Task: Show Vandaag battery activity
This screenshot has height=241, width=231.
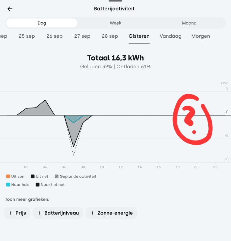Action: (x=170, y=36)
